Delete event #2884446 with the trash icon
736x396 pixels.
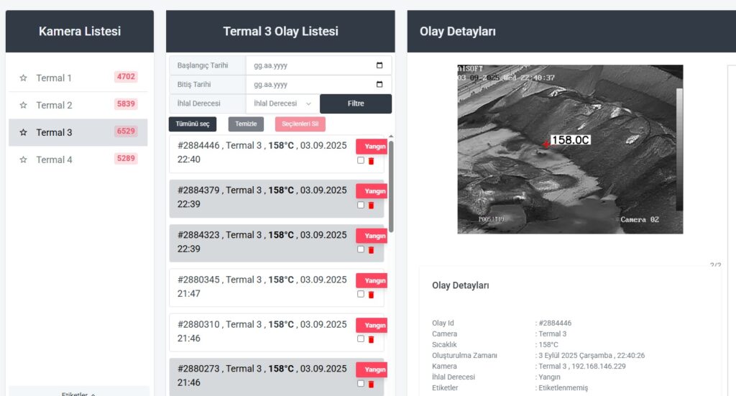pyautogui.click(x=371, y=161)
